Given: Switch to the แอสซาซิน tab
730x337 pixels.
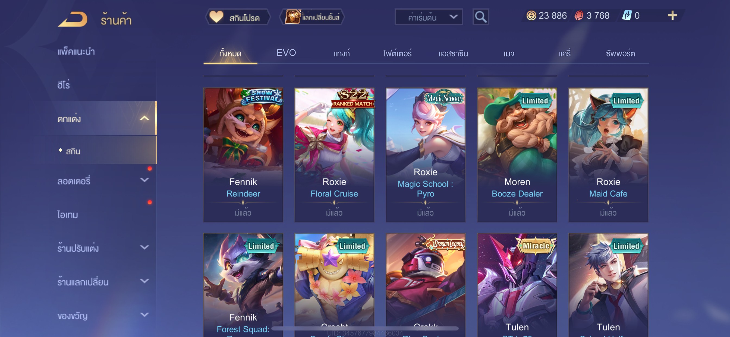Looking at the screenshot, I should [453, 53].
